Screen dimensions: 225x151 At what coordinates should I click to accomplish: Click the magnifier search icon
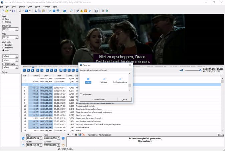pyautogui.click(x=71, y=11)
